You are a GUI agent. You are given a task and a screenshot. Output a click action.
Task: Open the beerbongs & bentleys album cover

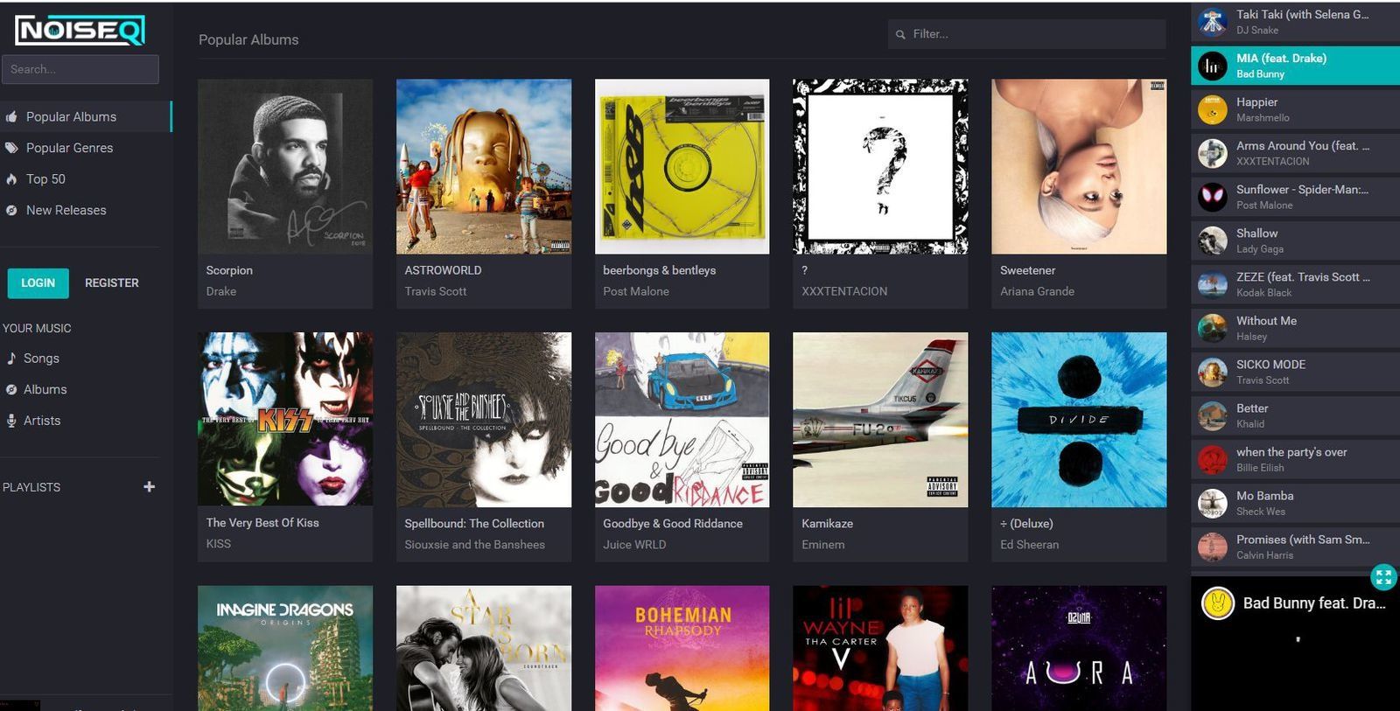[682, 166]
